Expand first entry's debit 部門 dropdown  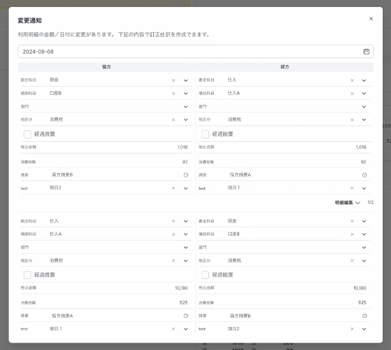(186, 106)
